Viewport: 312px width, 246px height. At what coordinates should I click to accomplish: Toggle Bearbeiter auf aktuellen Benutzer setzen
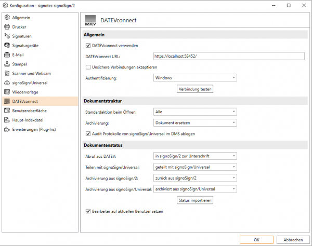tap(88, 211)
